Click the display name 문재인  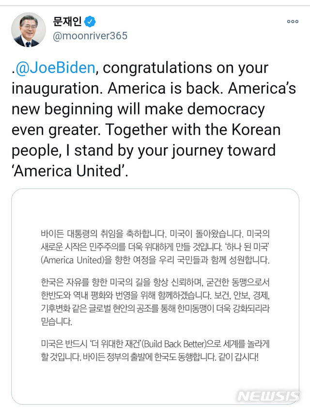(x=67, y=21)
